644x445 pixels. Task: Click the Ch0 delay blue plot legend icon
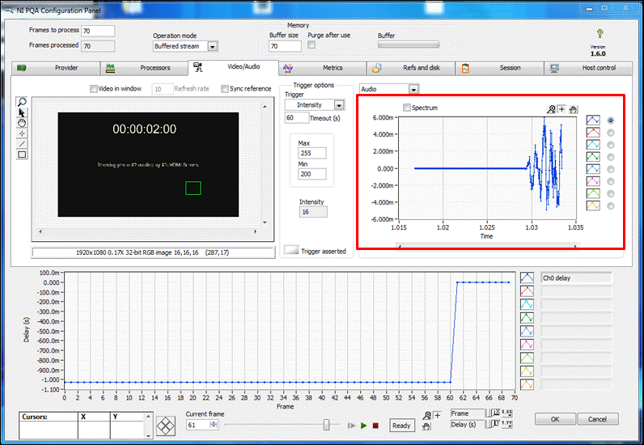coord(527,278)
